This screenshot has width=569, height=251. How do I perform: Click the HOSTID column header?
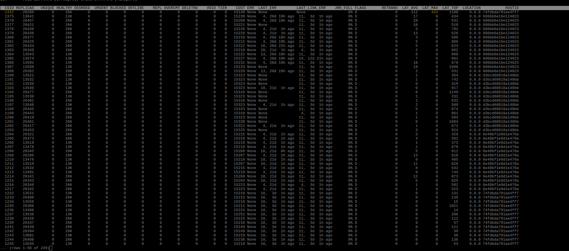pyautogui.click(x=512, y=8)
